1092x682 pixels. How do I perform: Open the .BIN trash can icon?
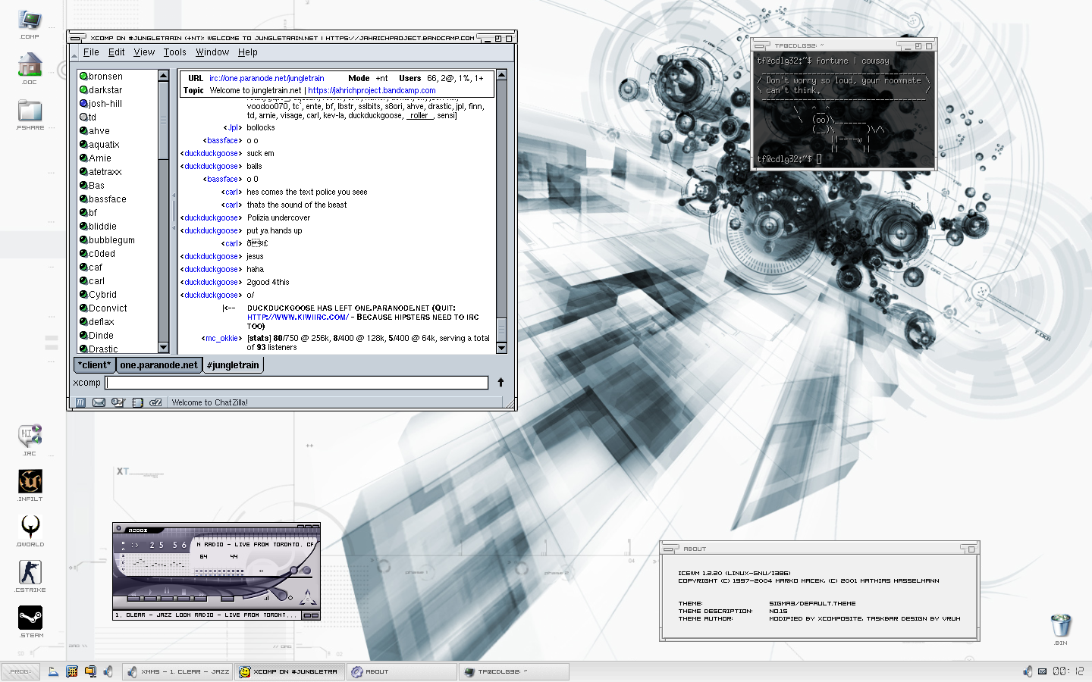click(1060, 626)
